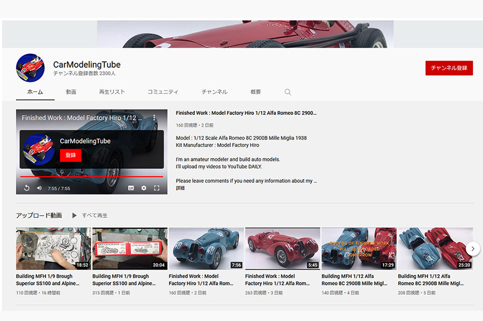This screenshot has height=321, width=483.
Task: Open the three-dot menu on featured video
Action: coord(154,118)
